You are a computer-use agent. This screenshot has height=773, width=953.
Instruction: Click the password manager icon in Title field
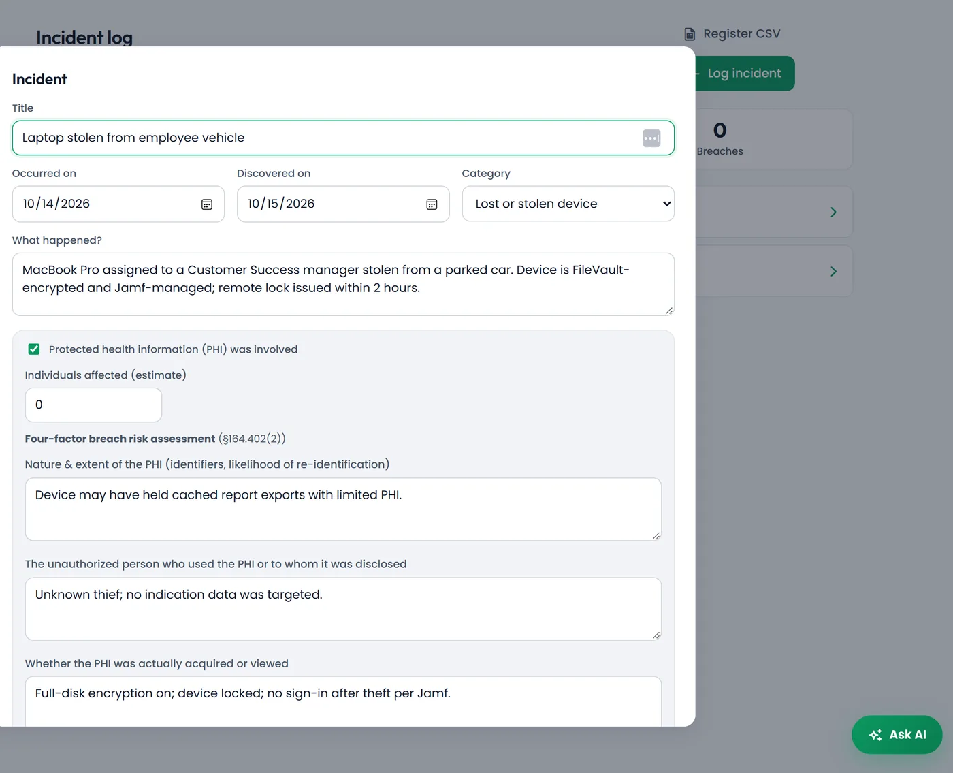pos(651,138)
